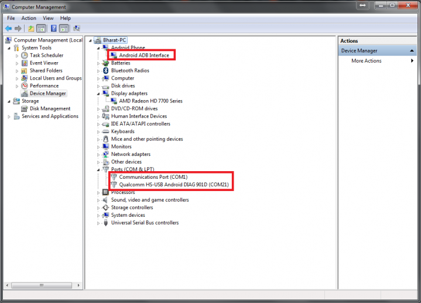Click the Disk drives category icon
The image size is (421, 303).
tap(106, 86)
